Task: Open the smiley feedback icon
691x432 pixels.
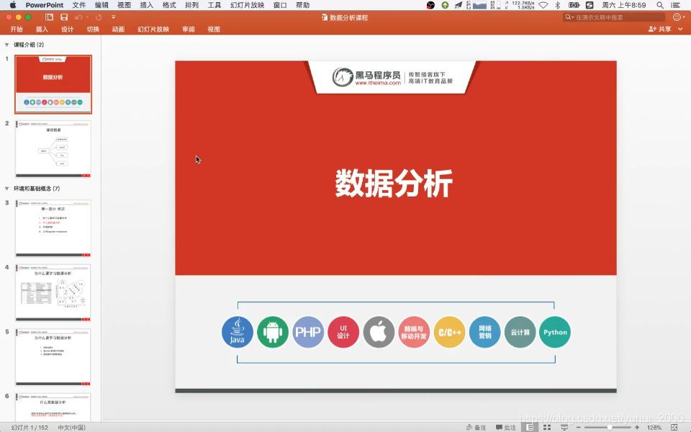Action: click(x=677, y=17)
